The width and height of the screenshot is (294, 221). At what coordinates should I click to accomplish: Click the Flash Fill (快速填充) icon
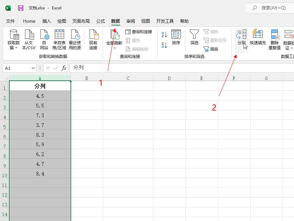pyautogui.click(x=258, y=35)
